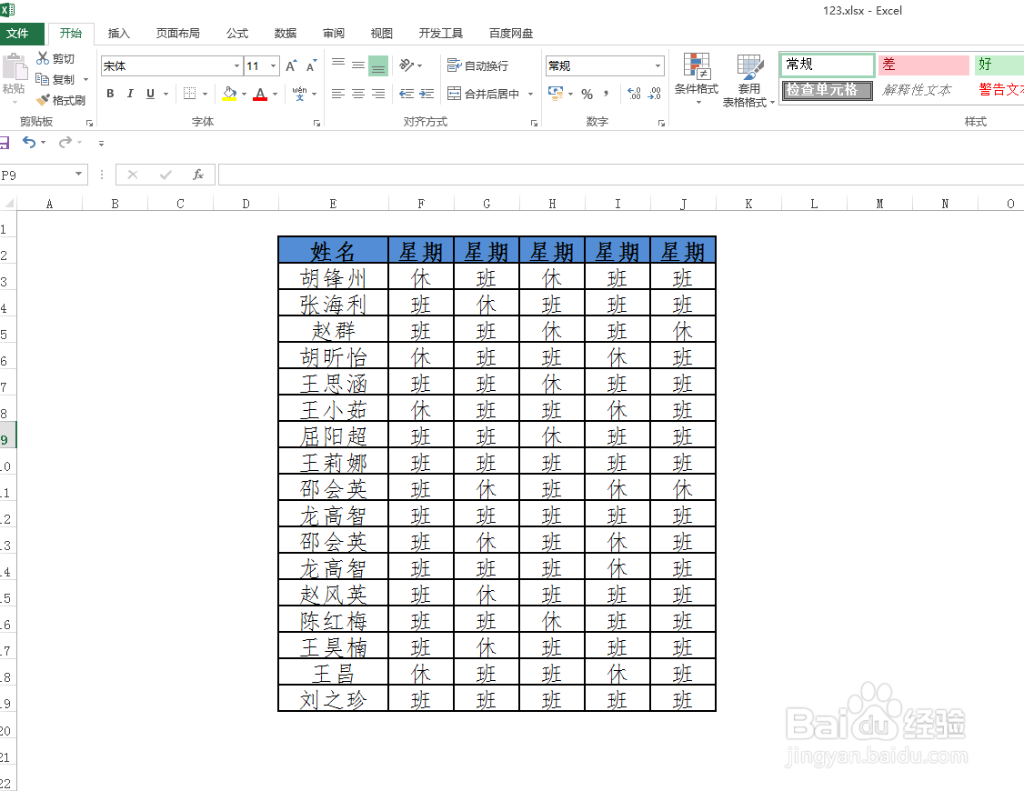Select the cell containing 胡锋州

click(333, 276)
